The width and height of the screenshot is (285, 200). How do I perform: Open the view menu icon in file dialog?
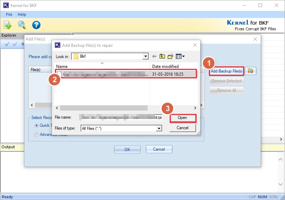coord(180,56)
